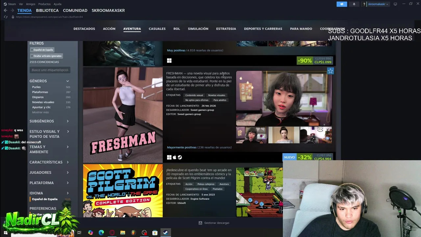Open Microsoft Edge from the taskbar
The height and width of the screenshot is (237, 421).
click(101, 233)
